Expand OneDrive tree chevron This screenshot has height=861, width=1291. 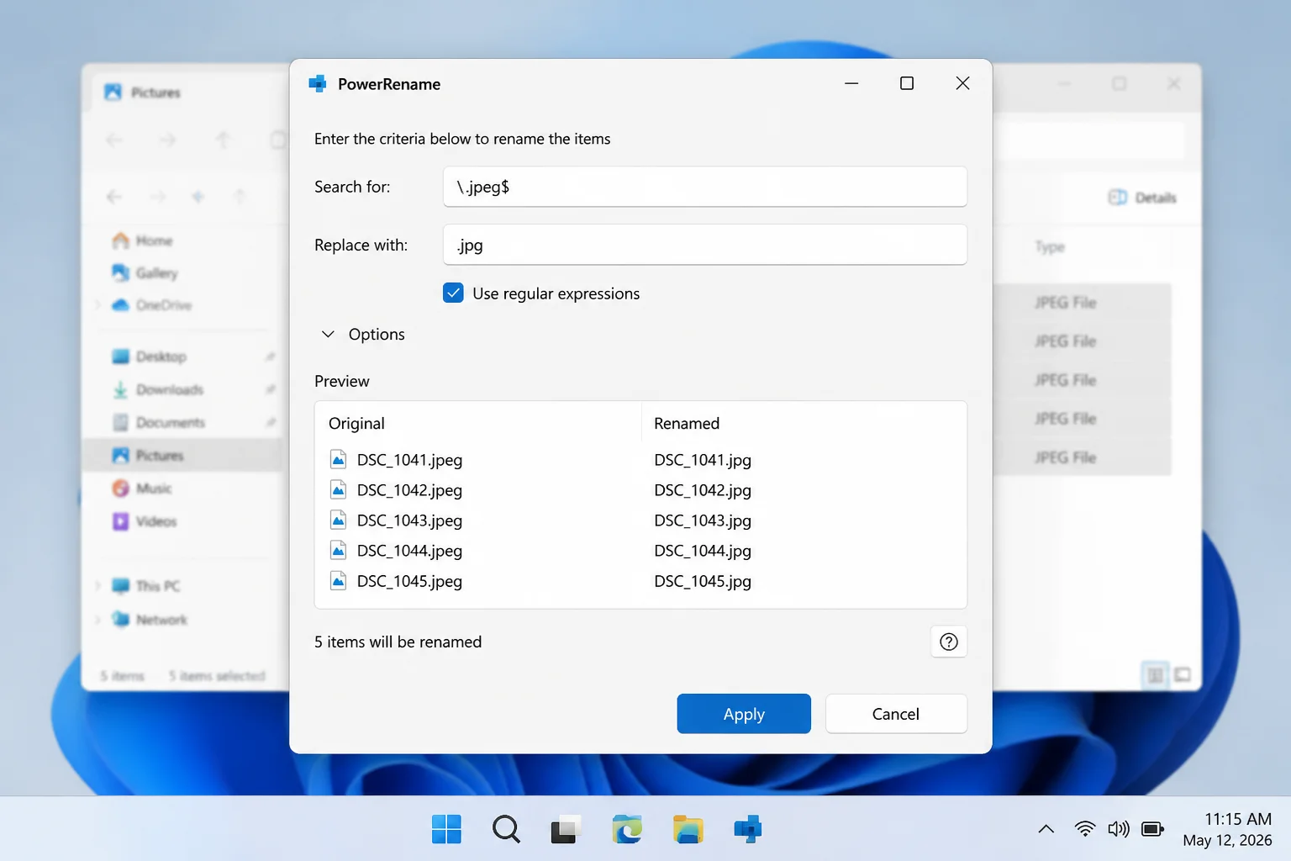point(97,305)
